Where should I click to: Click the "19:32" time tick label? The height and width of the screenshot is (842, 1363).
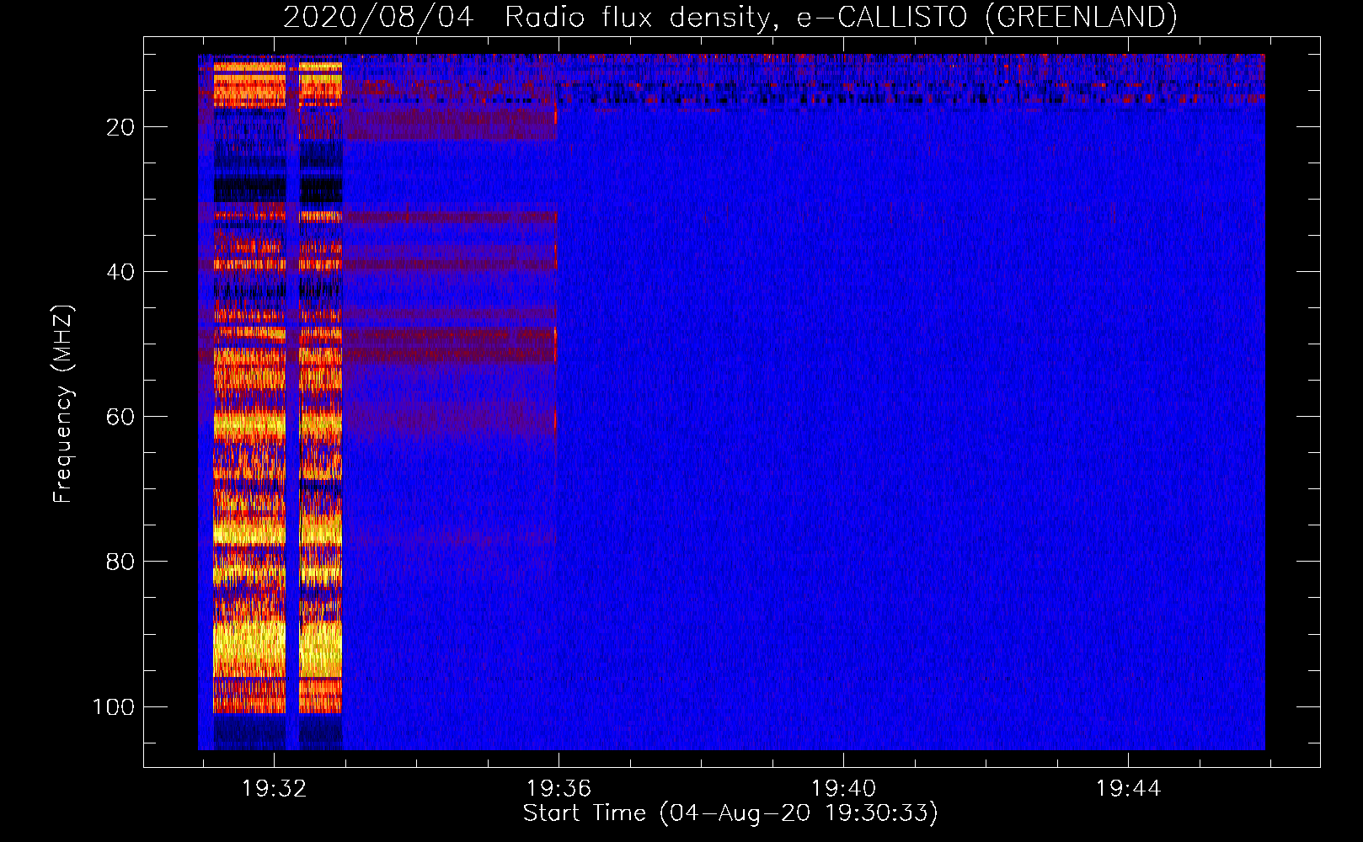point(274,789)
